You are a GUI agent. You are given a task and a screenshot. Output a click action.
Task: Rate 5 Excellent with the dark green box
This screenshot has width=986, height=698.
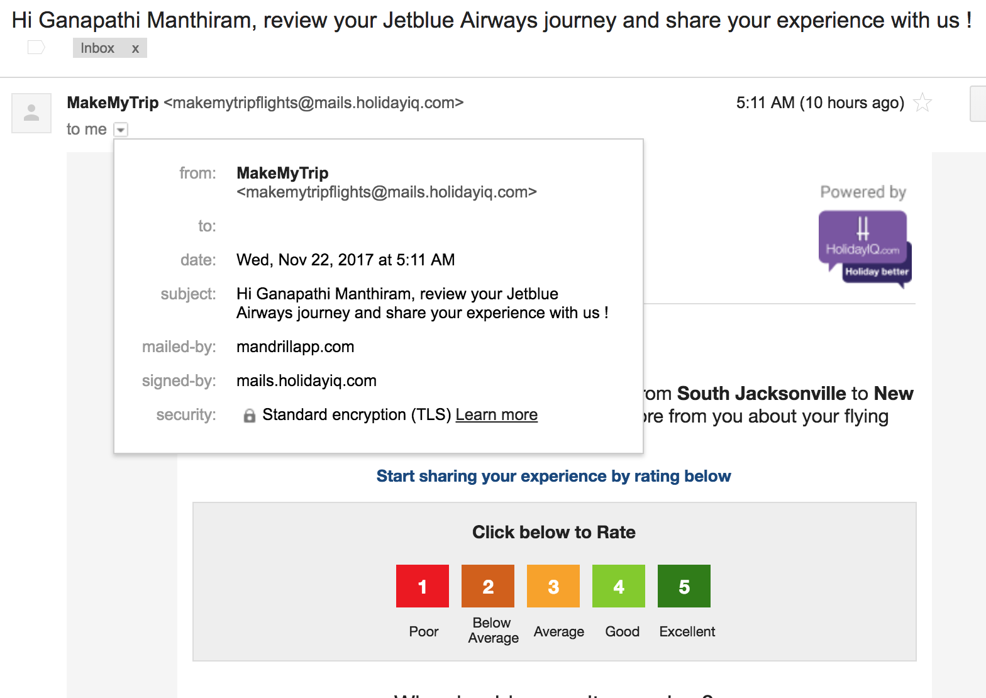(x=684, y=586)
